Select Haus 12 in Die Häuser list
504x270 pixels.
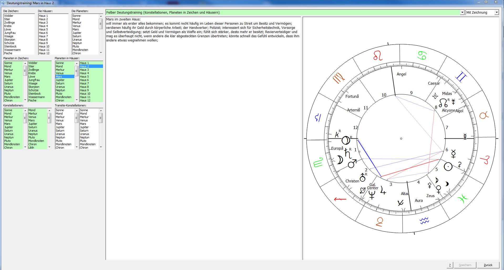(53, 53)
